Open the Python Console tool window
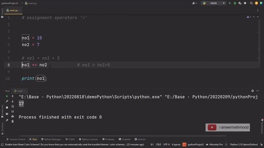The image size is (264, 148). coord(88,139)
